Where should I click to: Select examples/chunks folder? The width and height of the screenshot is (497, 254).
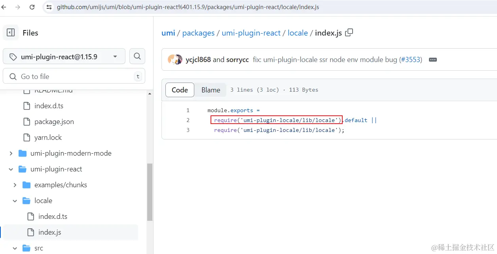pyautogui.click(x=61, y=185)
